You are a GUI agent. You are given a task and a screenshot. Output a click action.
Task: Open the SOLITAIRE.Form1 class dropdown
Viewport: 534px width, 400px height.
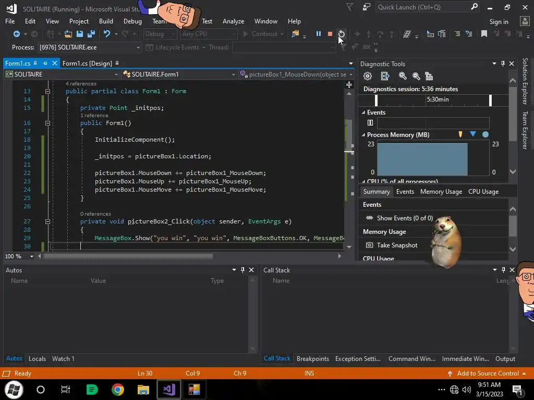233,74
